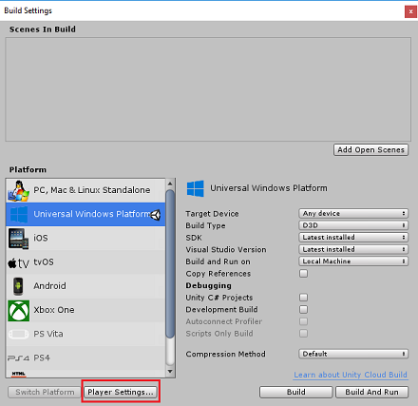Screen dimensions: 418x406
Task: Click the large Windows logo beside the platform title
Action: [195, 188]
